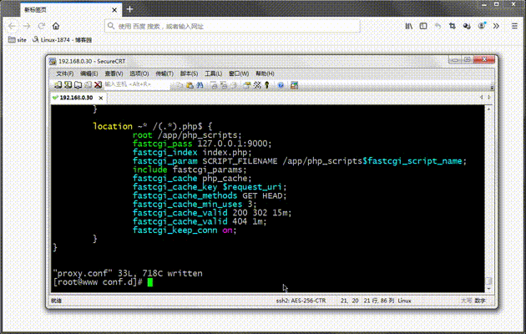The width and height of the screenshot is (526, 334).
Task: Click the key icon in SecureCRT toolbar
Action: pos(267,85)
